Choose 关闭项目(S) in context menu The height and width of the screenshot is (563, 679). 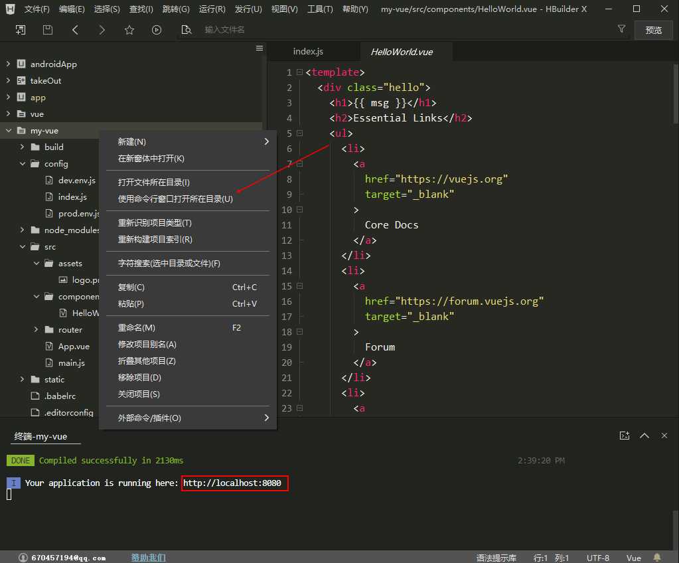pyautogui.click(x=188, y=394)
